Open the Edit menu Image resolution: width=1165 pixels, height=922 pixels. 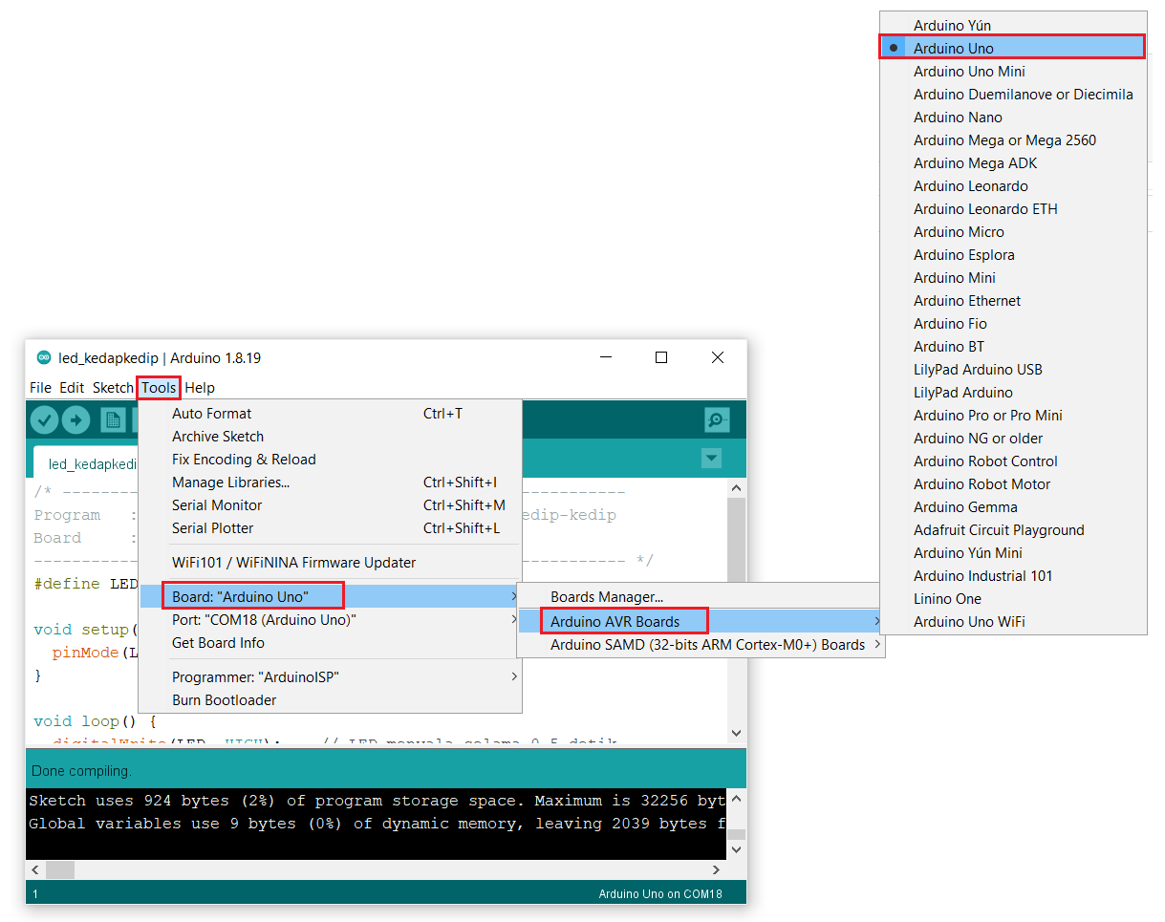tap(72, 388)
